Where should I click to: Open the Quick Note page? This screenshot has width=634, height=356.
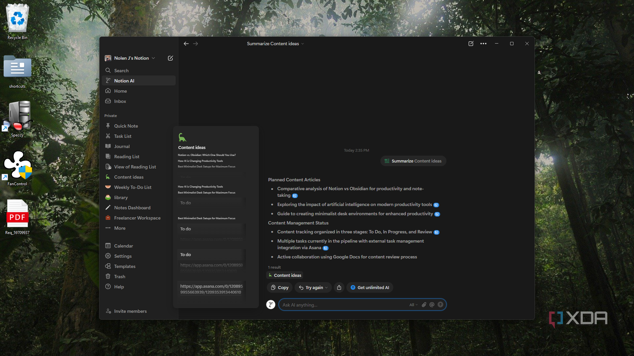coord(139,126)
